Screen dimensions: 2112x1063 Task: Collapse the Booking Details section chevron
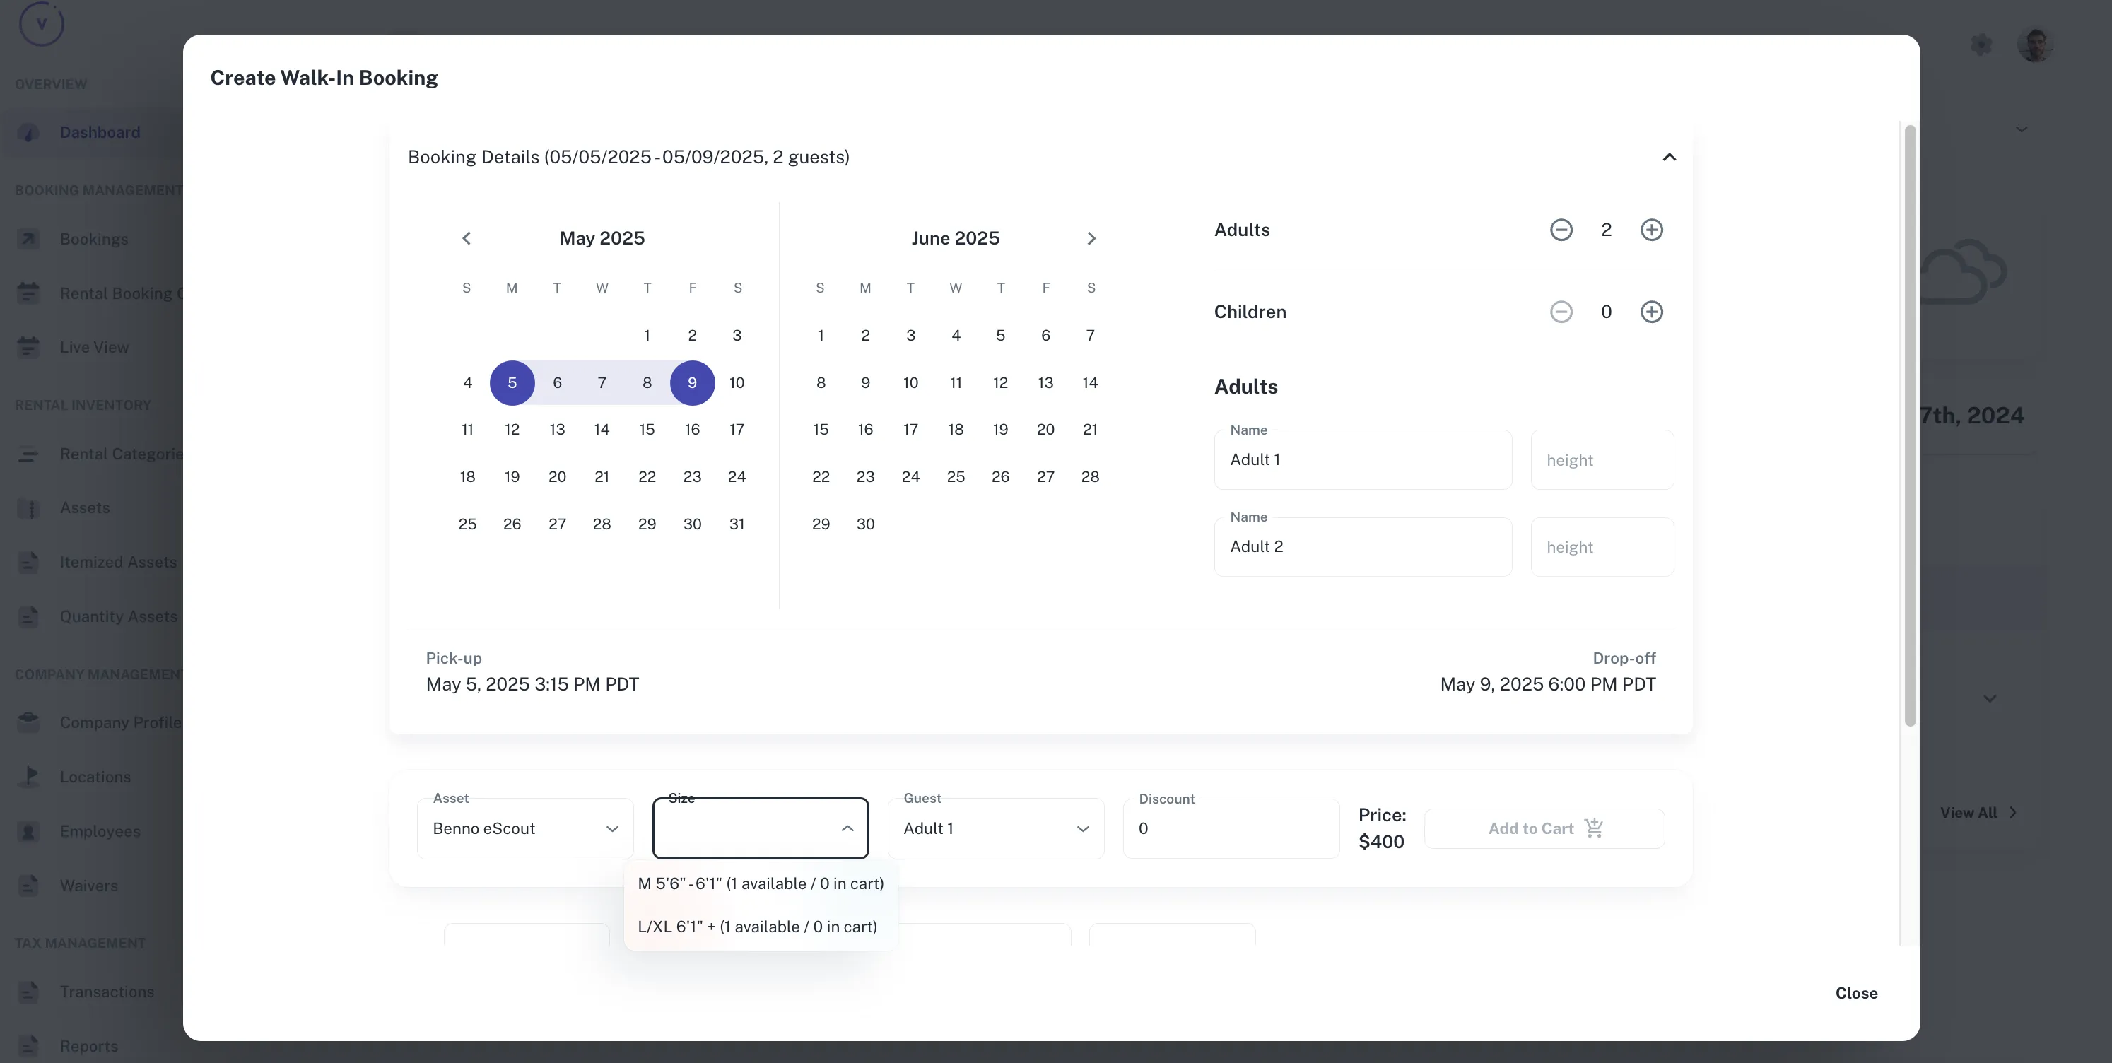pyautogui.click(x=1670, y=158)
